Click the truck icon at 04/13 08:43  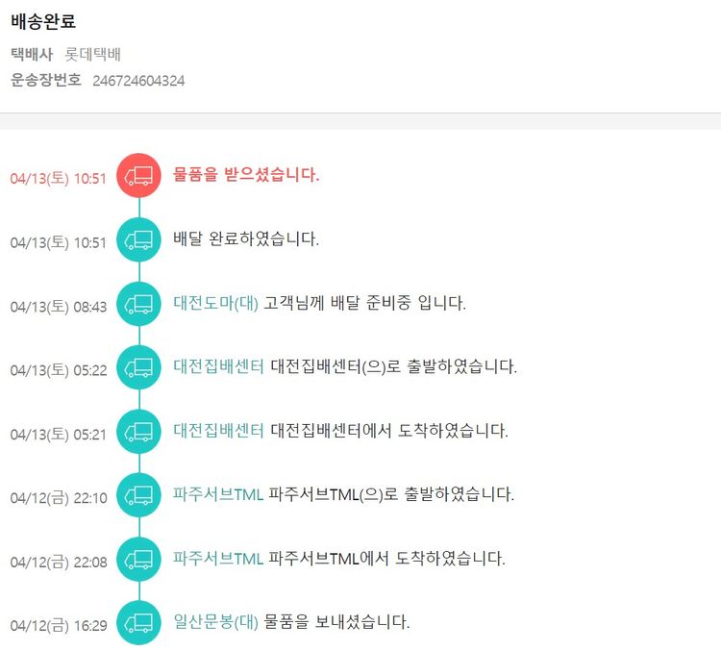[x=139, y=304]
